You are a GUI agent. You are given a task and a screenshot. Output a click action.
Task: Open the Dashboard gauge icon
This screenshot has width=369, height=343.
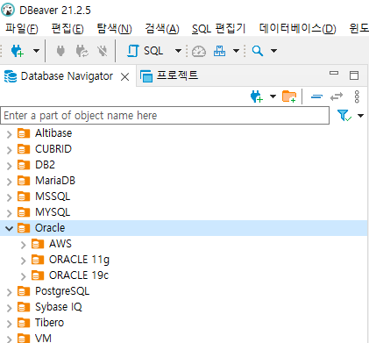click(199, 51)
